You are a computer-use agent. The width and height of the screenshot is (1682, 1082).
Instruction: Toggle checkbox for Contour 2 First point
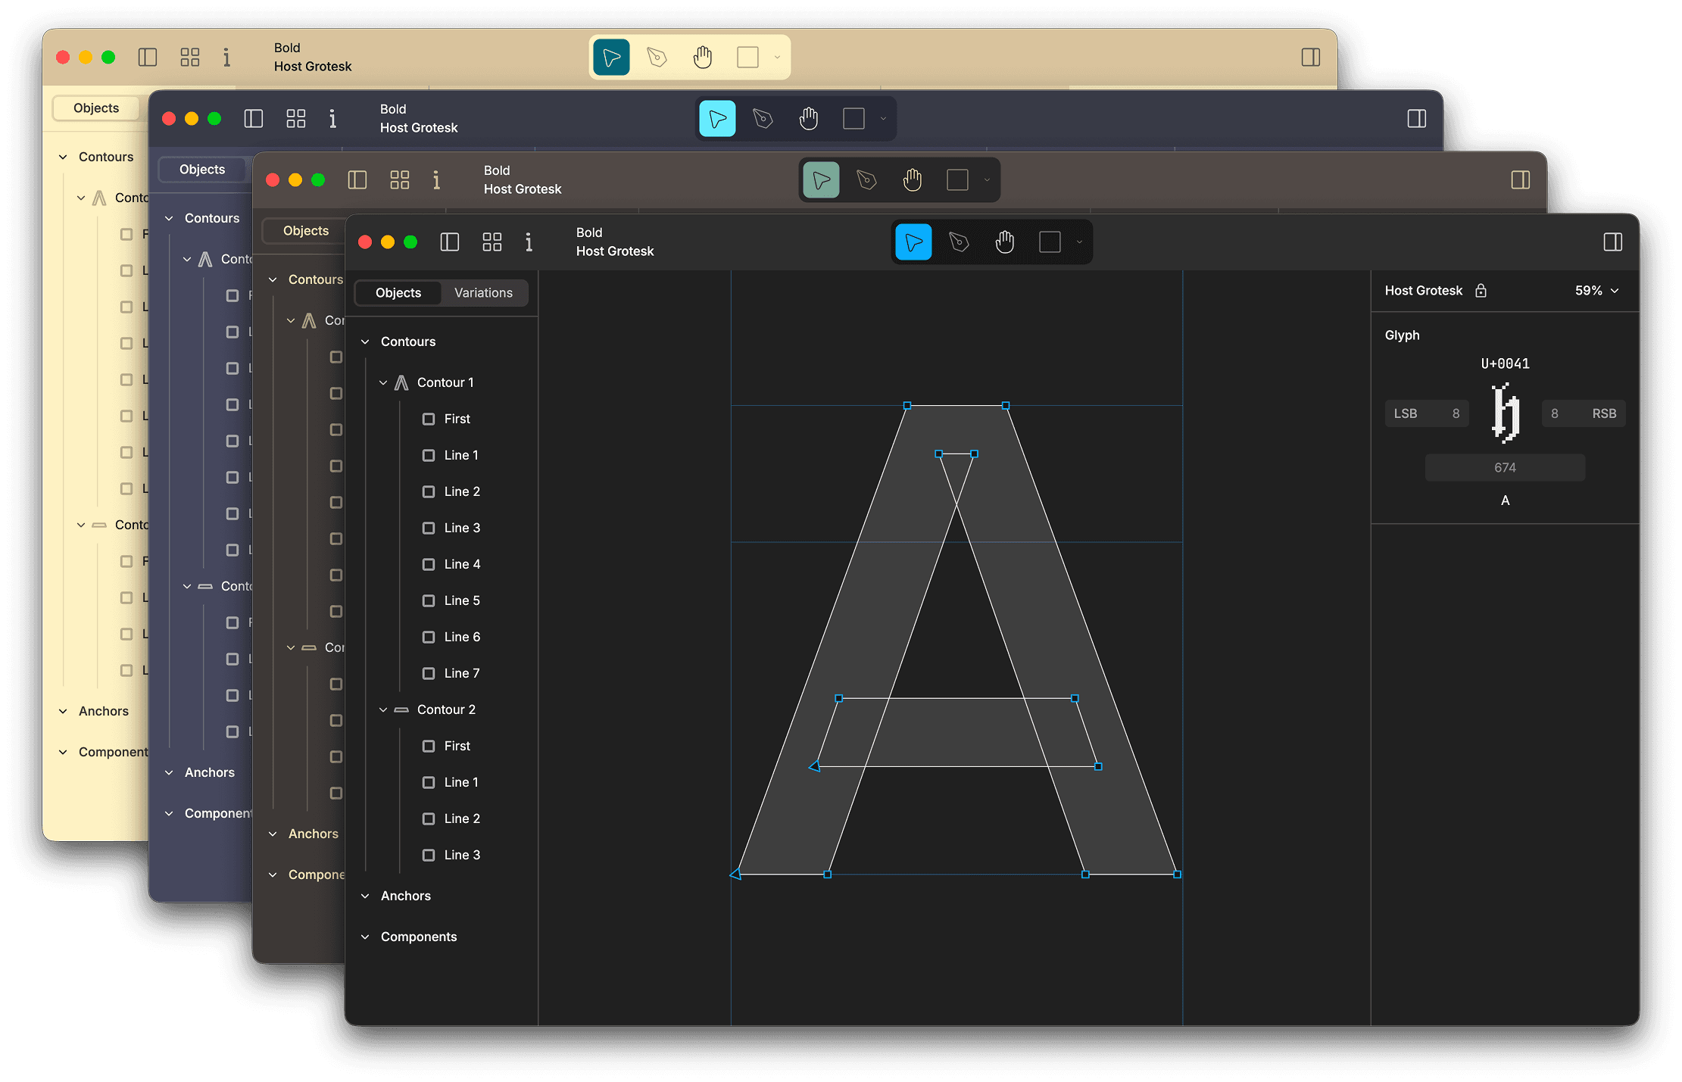pos(429,746)
